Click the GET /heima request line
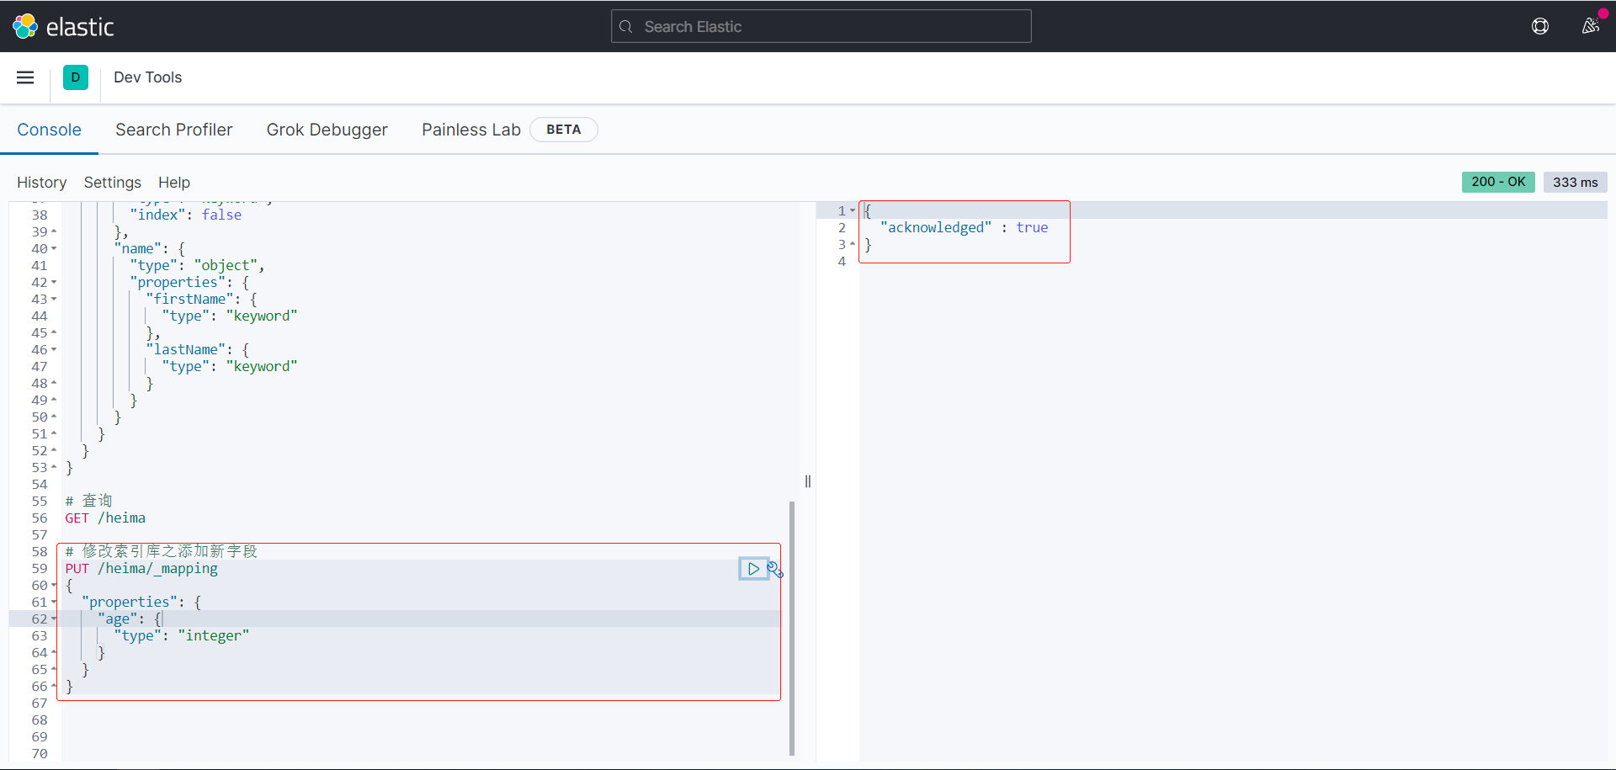 point(105,518)
